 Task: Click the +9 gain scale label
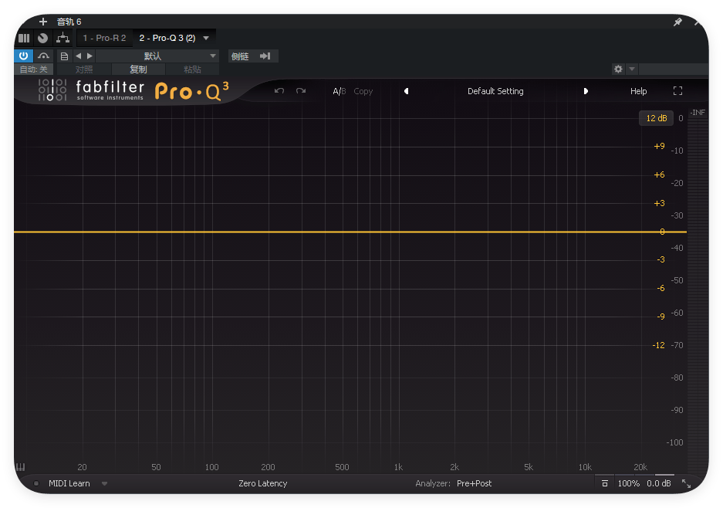(659, 146)
